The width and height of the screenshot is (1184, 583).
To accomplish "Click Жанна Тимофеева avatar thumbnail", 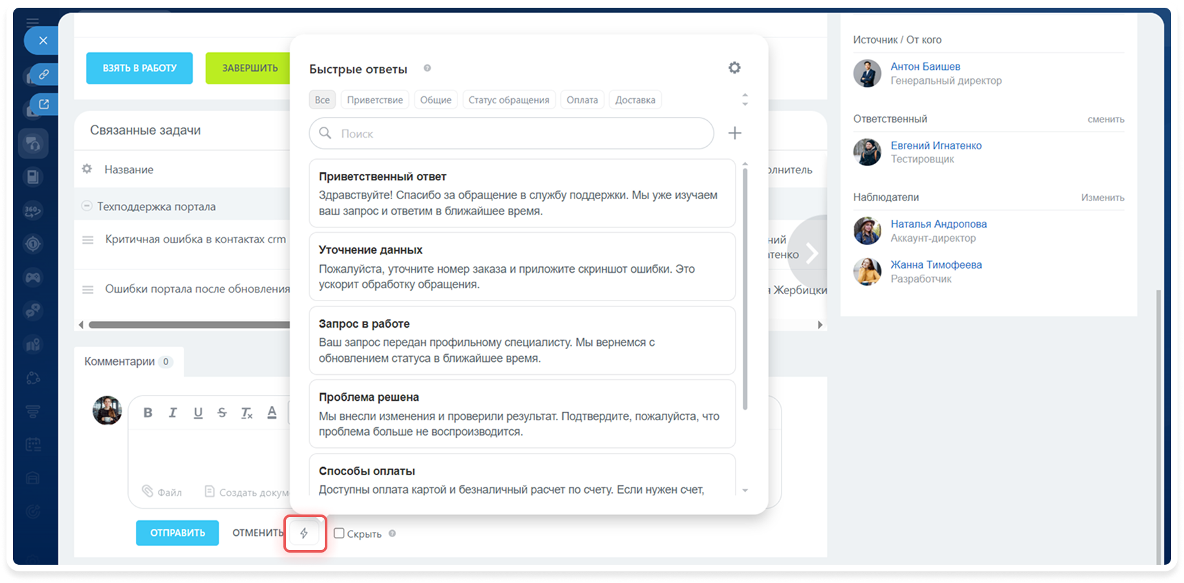I will pos(867,271).
